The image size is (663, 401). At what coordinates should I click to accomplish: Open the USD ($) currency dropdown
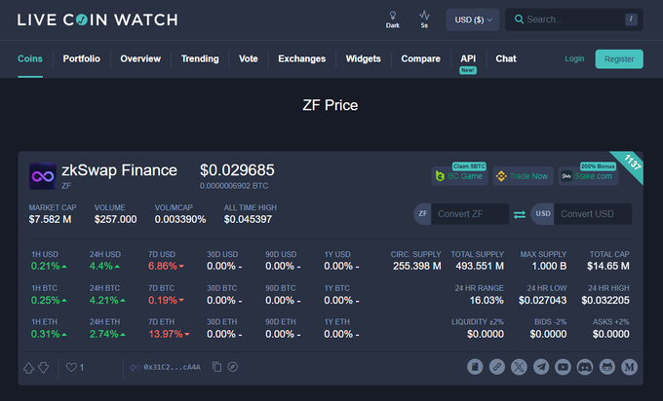point(473,19)
